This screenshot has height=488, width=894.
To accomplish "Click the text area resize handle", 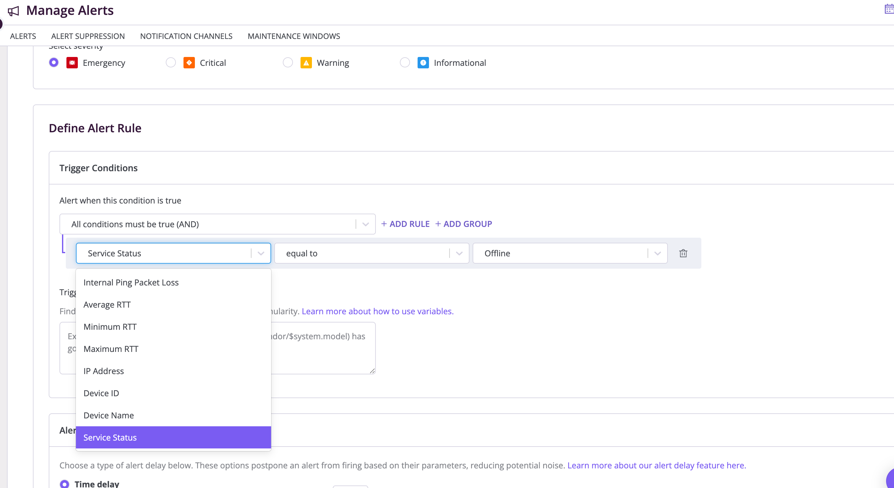I will (372, 371).
